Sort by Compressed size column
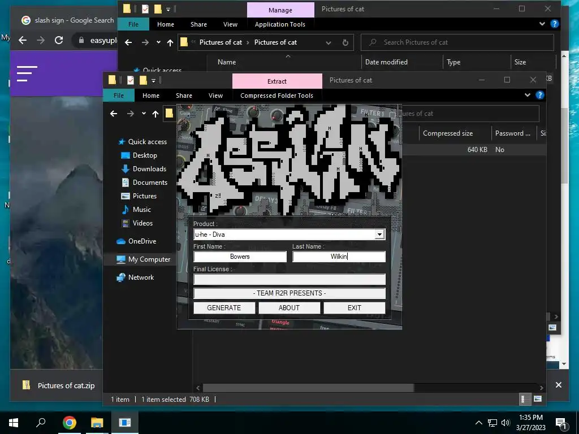The height and width of the screenshot is (434, 579). pyautogui.click(x=448, y=133)
